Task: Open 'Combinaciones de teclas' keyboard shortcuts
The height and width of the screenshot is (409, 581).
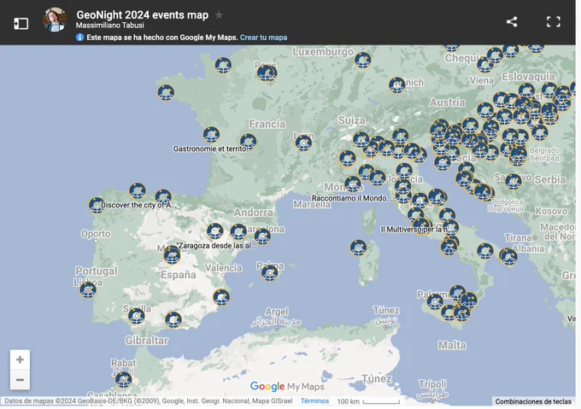Action: (x=533, y=401)
